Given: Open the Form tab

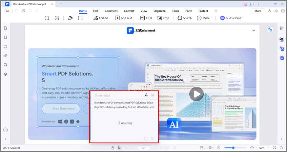Looking at the screenshot, I should pyautogui.click(x=189, y=11).
